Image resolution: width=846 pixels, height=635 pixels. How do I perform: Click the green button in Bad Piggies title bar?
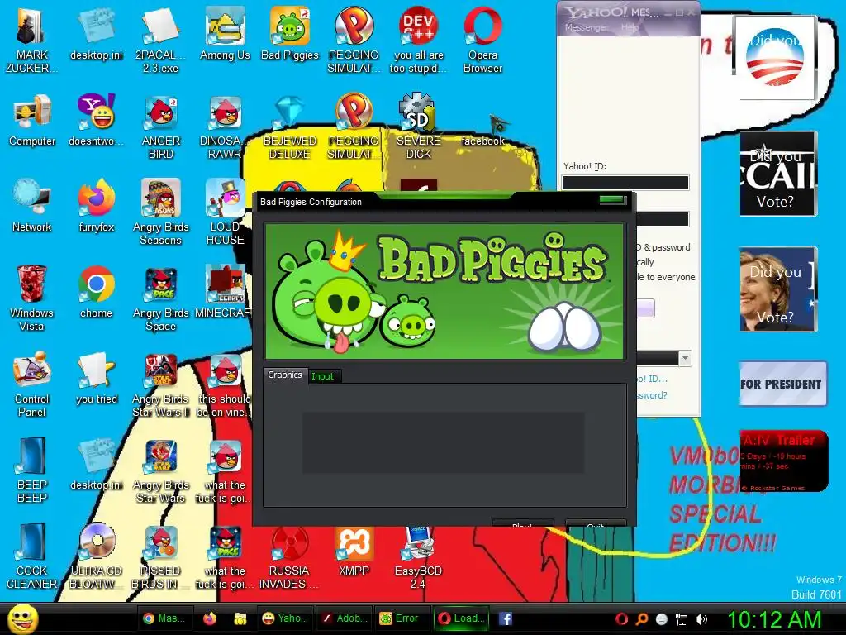coord(613,200)
